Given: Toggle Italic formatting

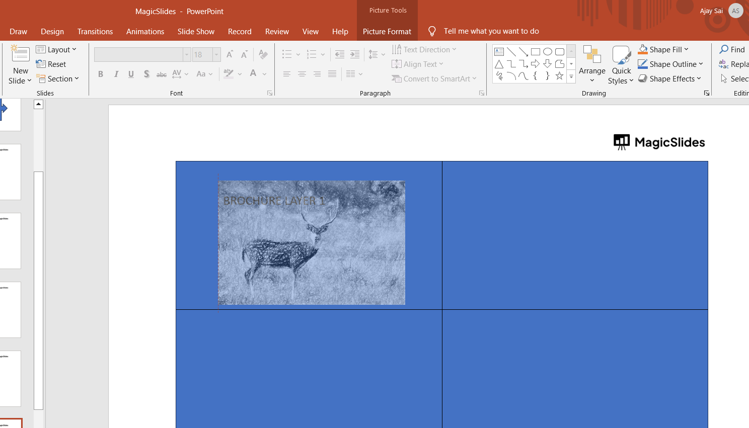Looking at the screenshot, I should pyautogui.click(x=116, y=74).
